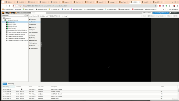The image size is (179, 101).
Task: Expand the Firewall submenu arrow
Action: coord(39,46)
